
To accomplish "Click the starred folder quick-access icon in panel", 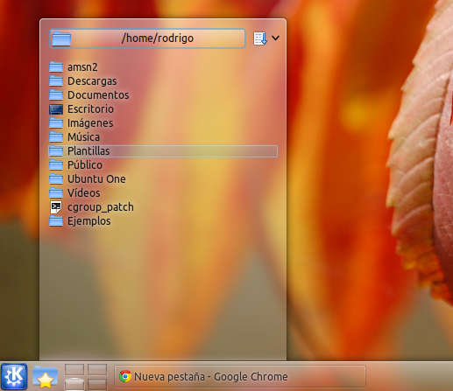I will (x=45, y=377).
